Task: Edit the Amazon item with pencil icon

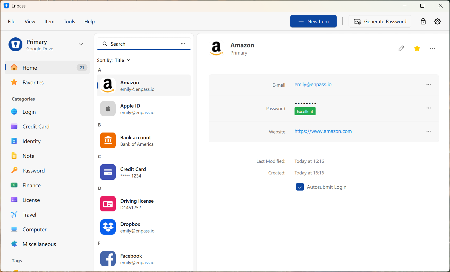Action: [401, 48]
